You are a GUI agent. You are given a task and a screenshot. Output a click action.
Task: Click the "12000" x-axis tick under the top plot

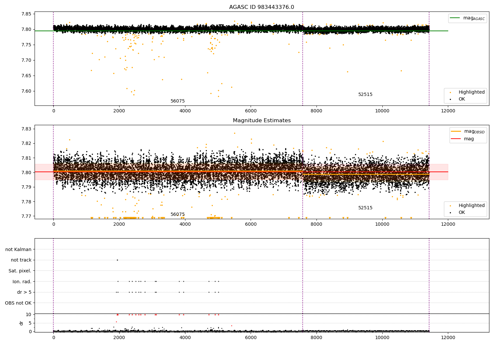(448, 111)
